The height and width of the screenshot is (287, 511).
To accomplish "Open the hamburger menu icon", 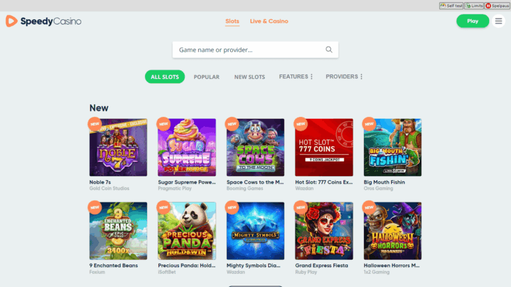I will click(x=498, y=21).
